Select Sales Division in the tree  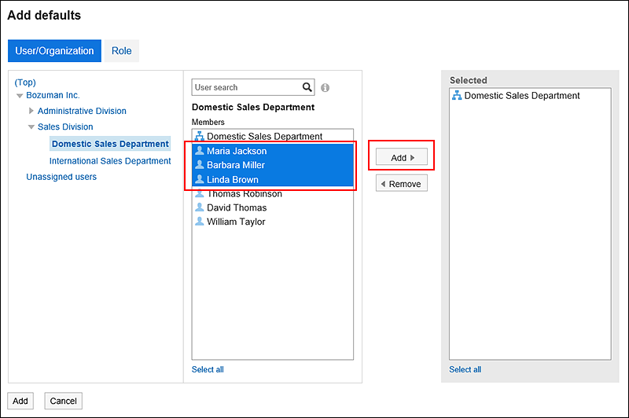[65, 126]
